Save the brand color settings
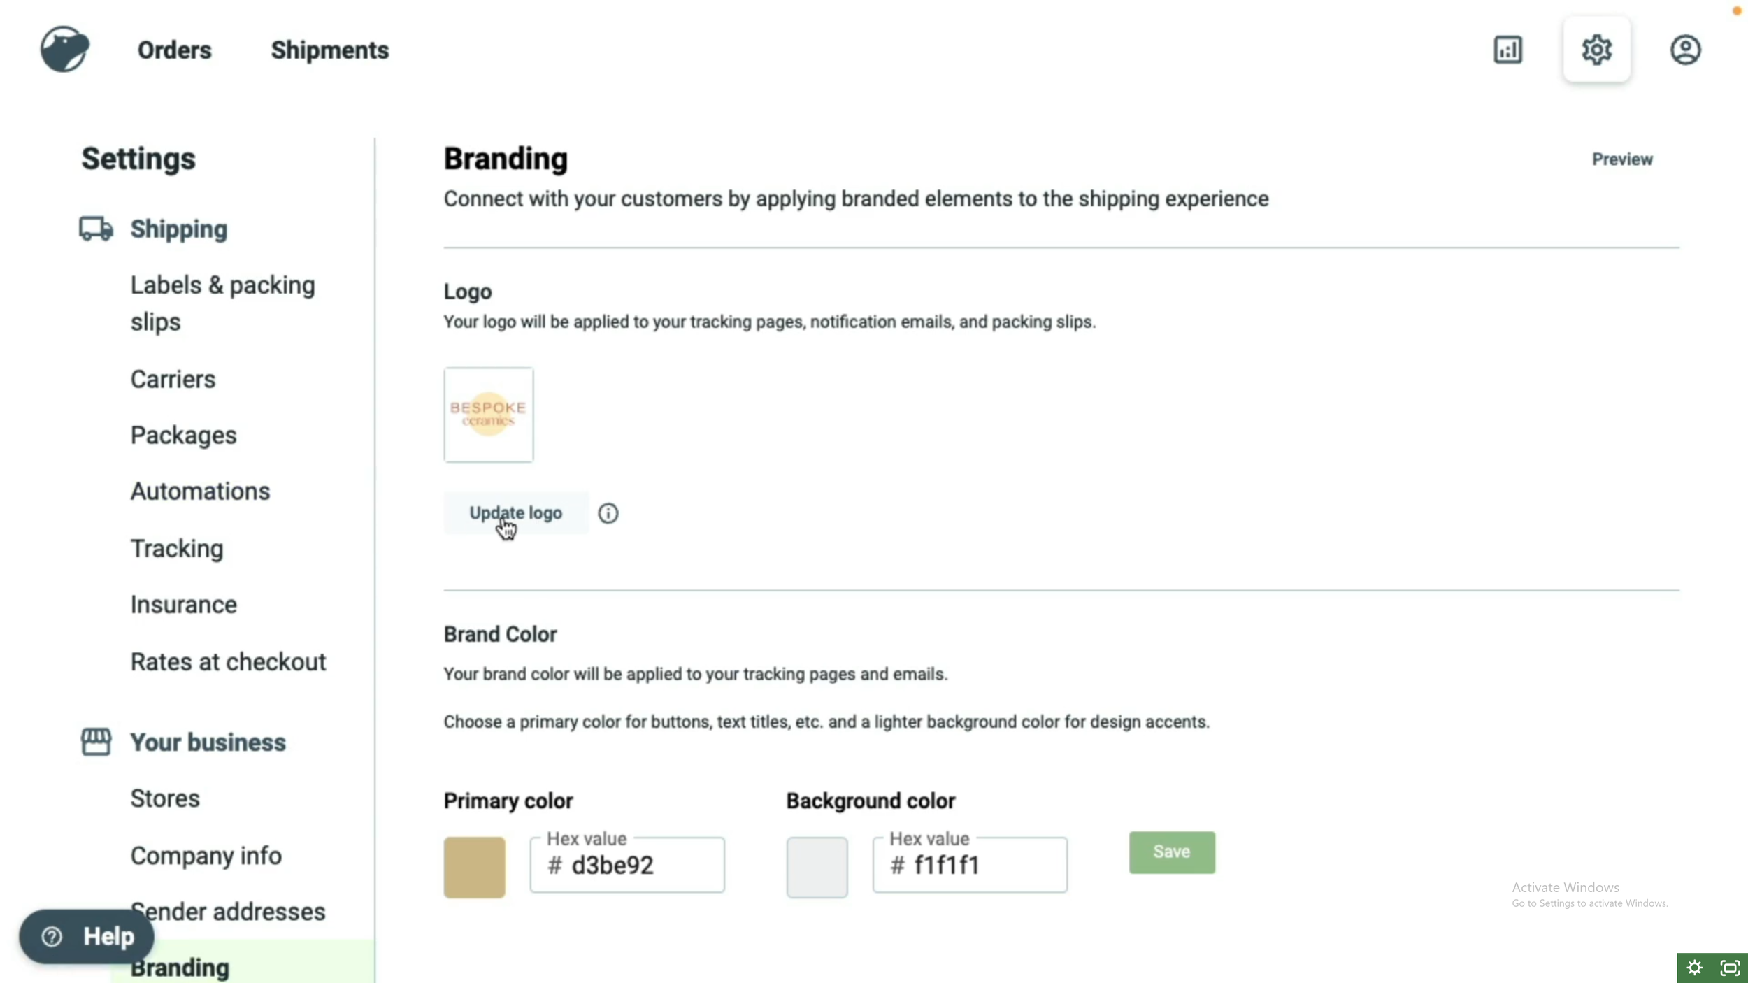 (x=1172, y=852)
